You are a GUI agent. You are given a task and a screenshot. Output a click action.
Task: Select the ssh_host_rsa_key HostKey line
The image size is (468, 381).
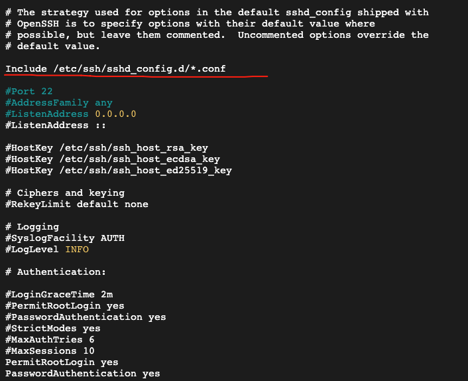107,148
